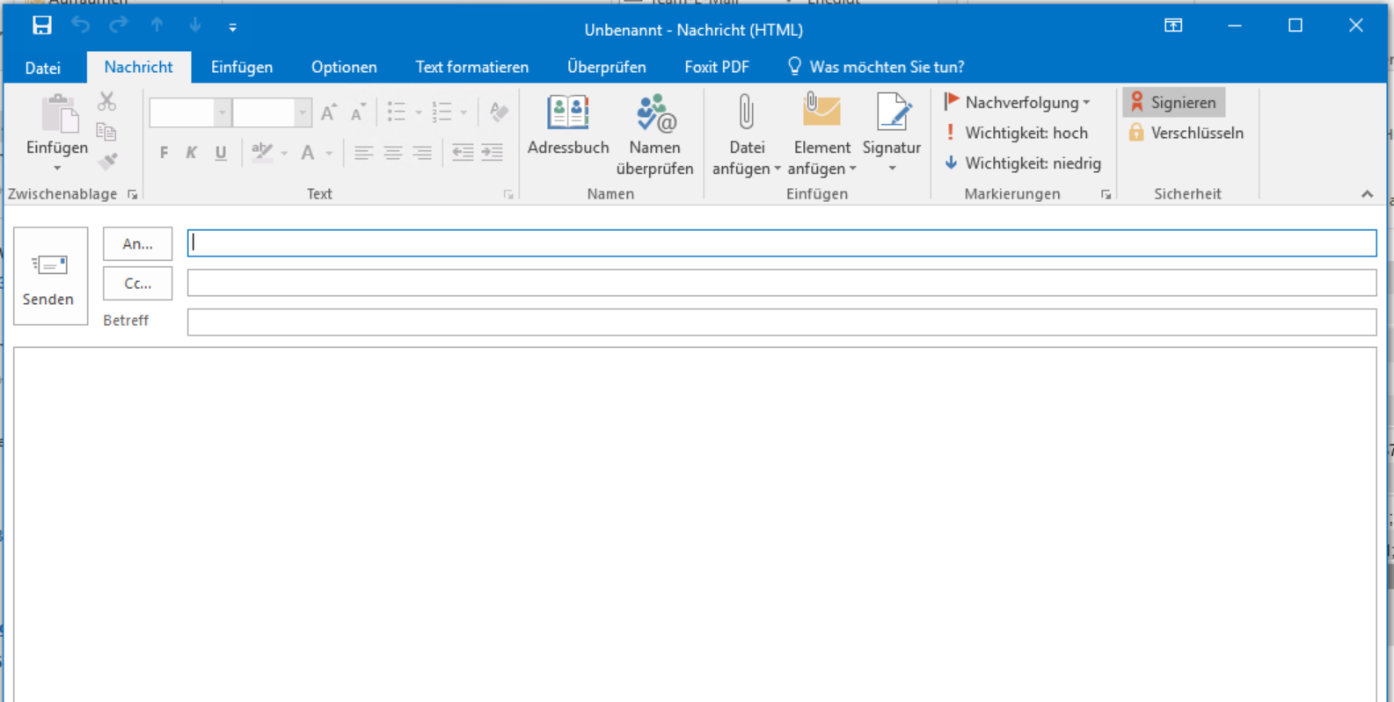Screen dimensions: 1394x702
Task: Open the highlight color dropdown arrow
Action: click(x=284, y=154)
